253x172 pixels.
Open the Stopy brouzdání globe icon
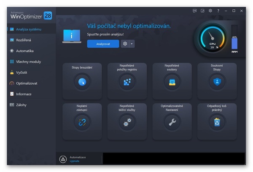pos(82,82)
